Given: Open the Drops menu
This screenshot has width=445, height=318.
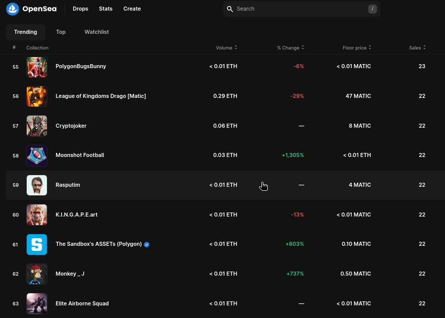Looking at the screenshot, I should pos(80,9).
